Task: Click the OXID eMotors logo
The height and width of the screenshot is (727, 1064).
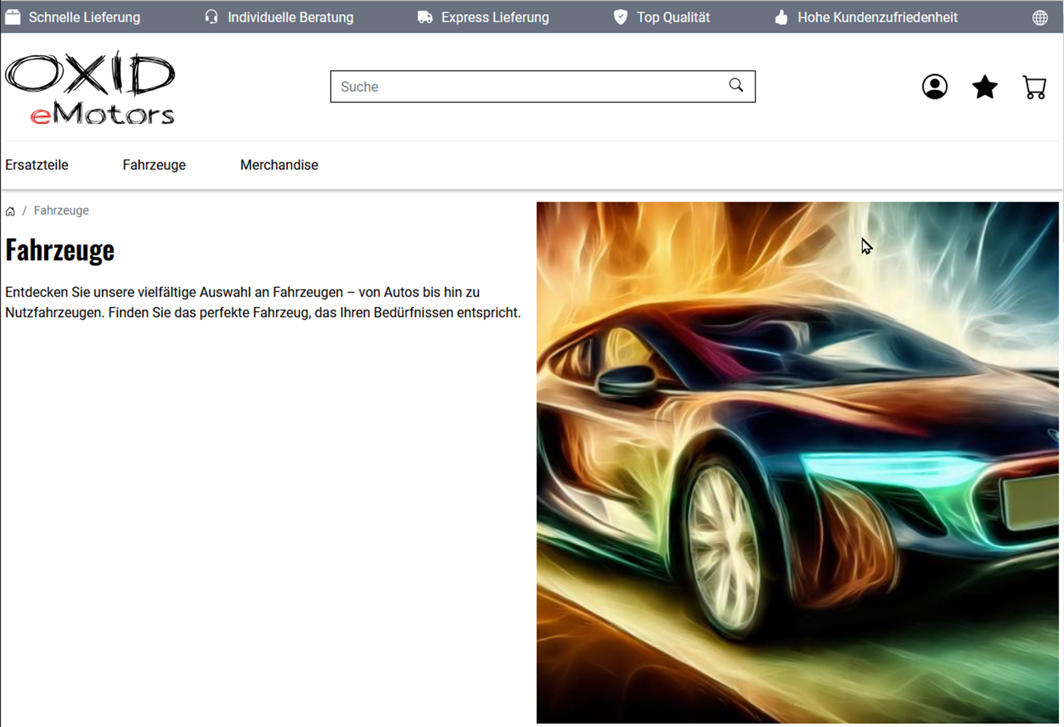Action: point(90,88)
